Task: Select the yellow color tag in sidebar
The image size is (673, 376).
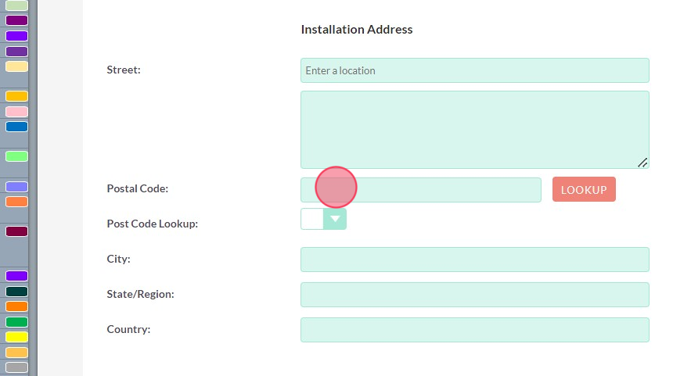Action: tap(16, 337)
